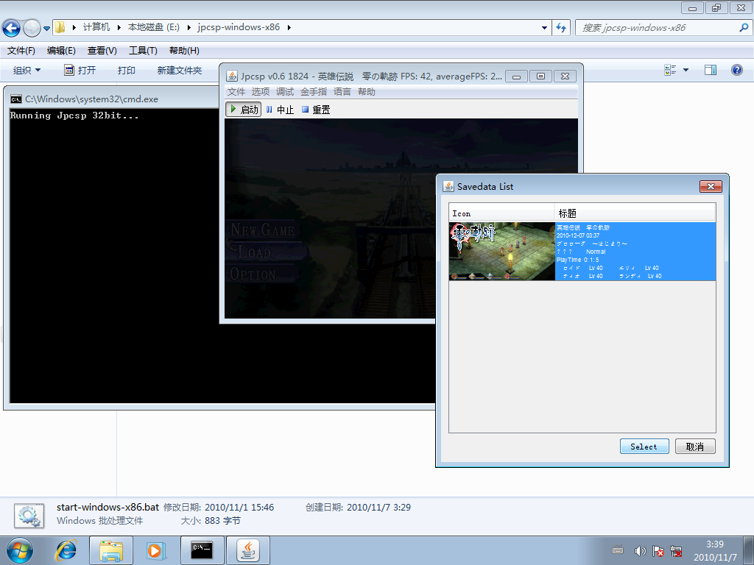Click the network tray icon
Image resolution: width=754 pixels, height=565 pixels.
point(676,551)
